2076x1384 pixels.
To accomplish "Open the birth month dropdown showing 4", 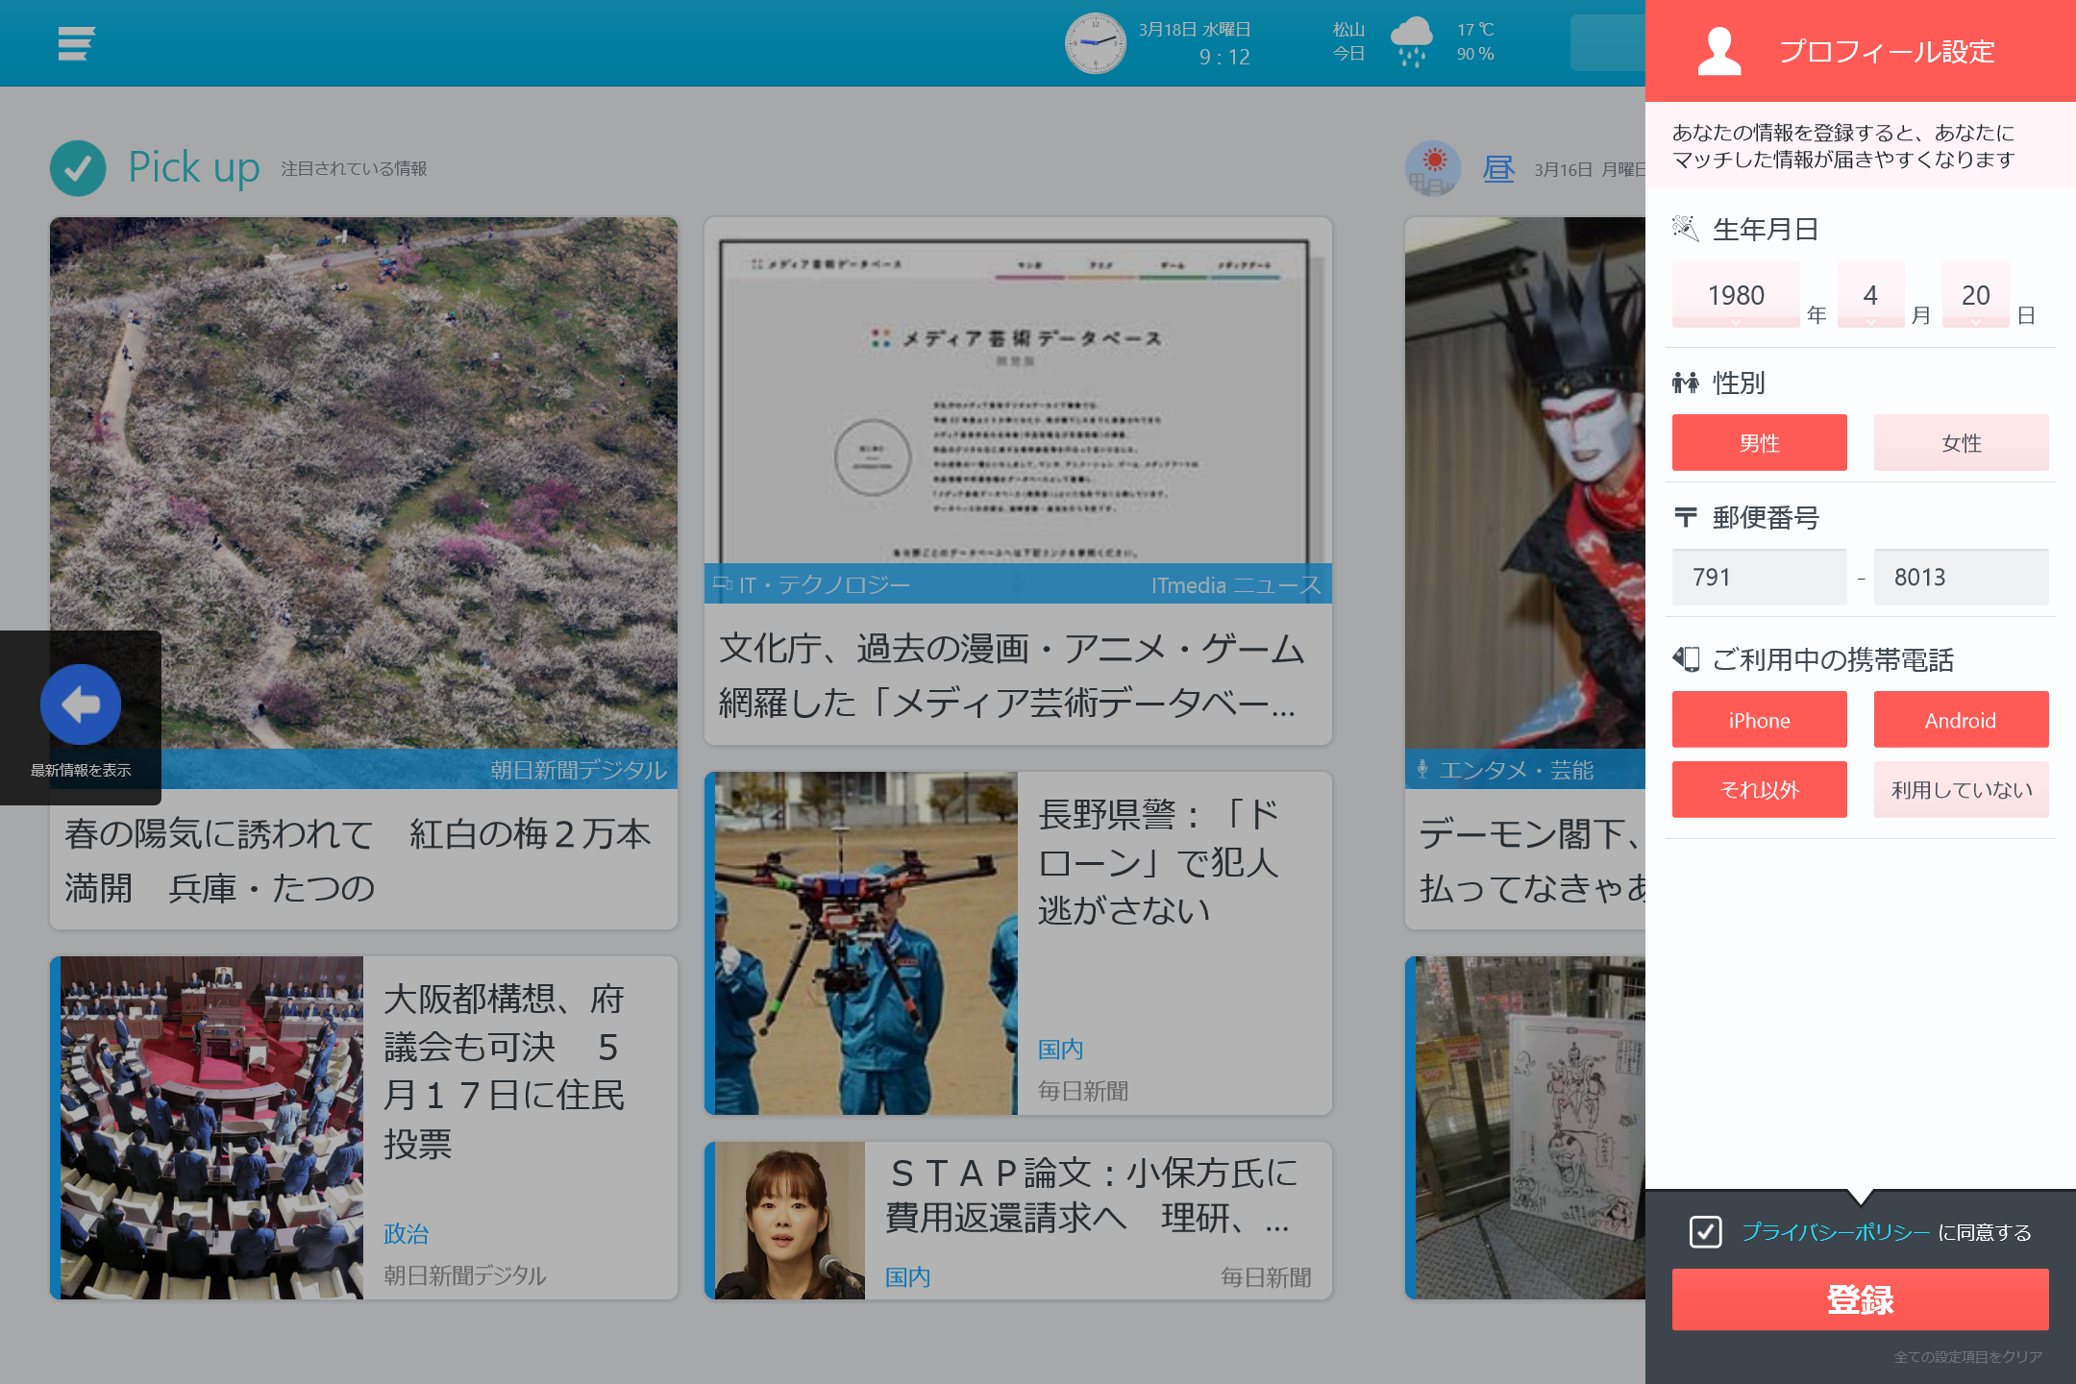I will (x=1871, y=295).
